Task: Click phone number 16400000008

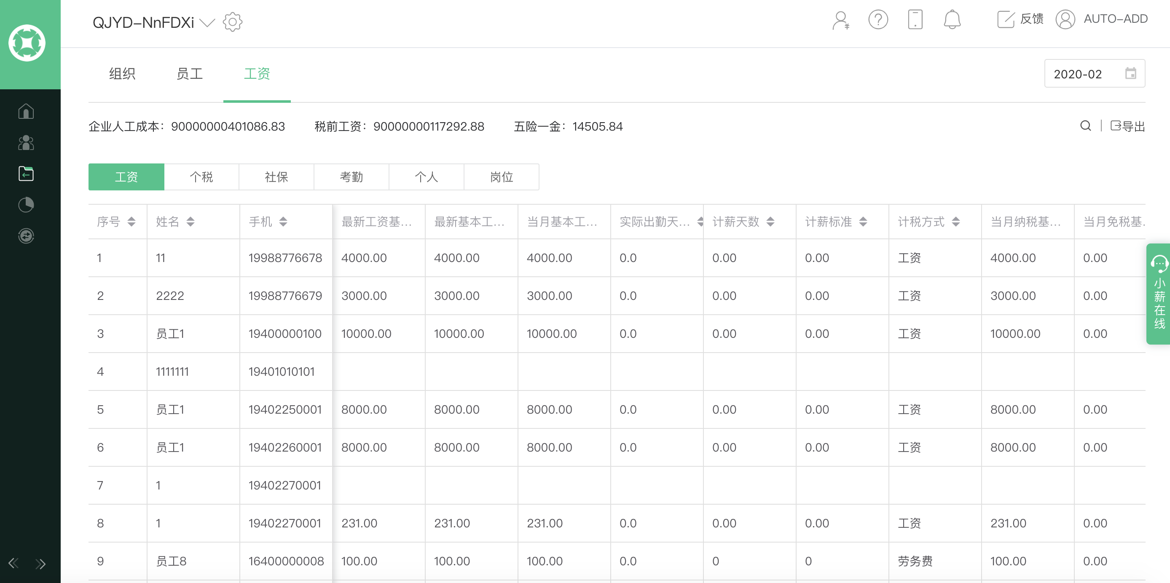Action: coord(286,561)
